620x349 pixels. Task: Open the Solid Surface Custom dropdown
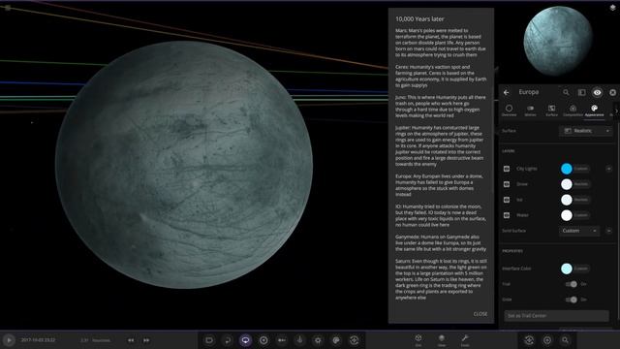(579, 231)
